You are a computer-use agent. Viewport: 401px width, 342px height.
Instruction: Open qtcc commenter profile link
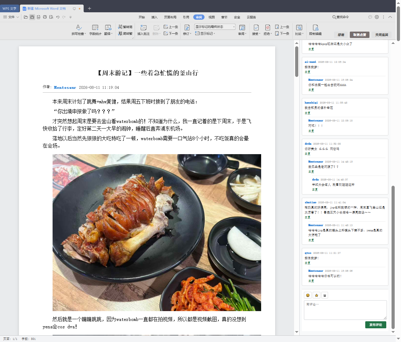[x=308, y=252]
